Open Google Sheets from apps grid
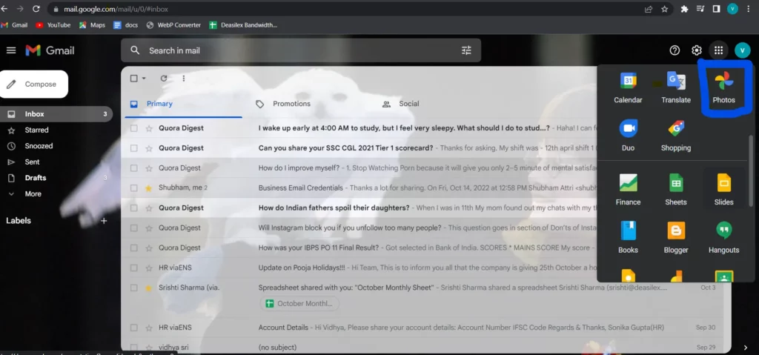This screenshot has height=355, width=759. [x=676, y=190]
